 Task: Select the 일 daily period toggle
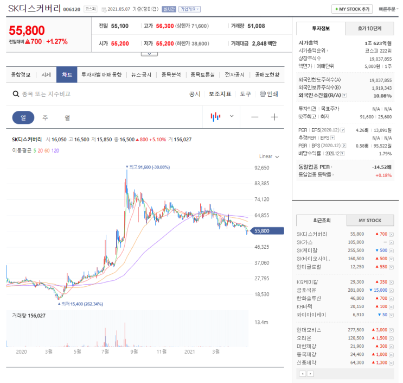pyautogui.click(x=23, y=118)
